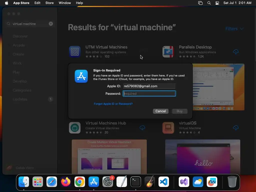Launch GarageBand from the Dock
Viewport: 256px width, 192px height.
click(x=150, y=182)
